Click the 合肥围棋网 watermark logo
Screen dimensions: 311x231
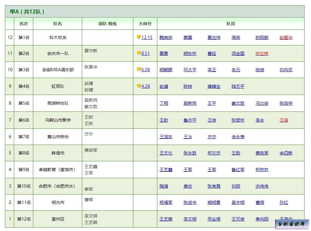pyautogui.click(x=292, y=224)
